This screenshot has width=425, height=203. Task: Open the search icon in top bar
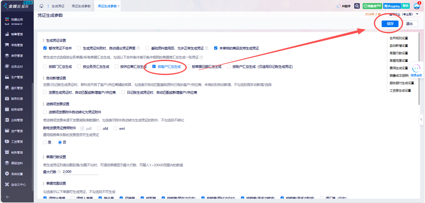(357, 6)
